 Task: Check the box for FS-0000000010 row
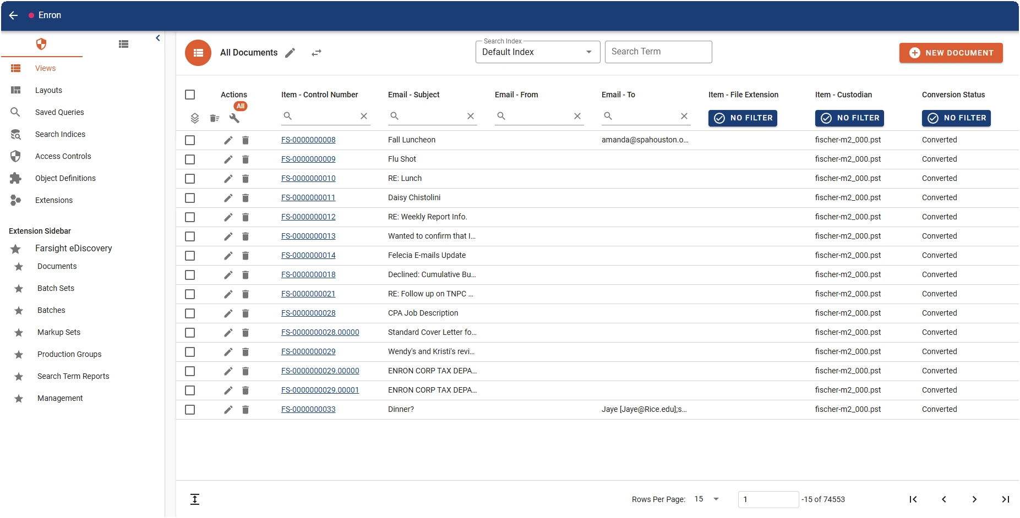tap(190, 179)
